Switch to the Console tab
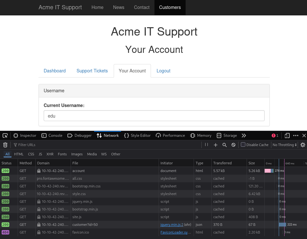 (52, 136)
